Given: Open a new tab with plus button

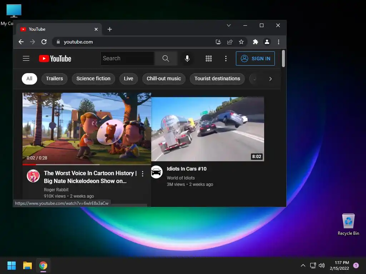Looking at the screenshot, I should click(110, 29).
